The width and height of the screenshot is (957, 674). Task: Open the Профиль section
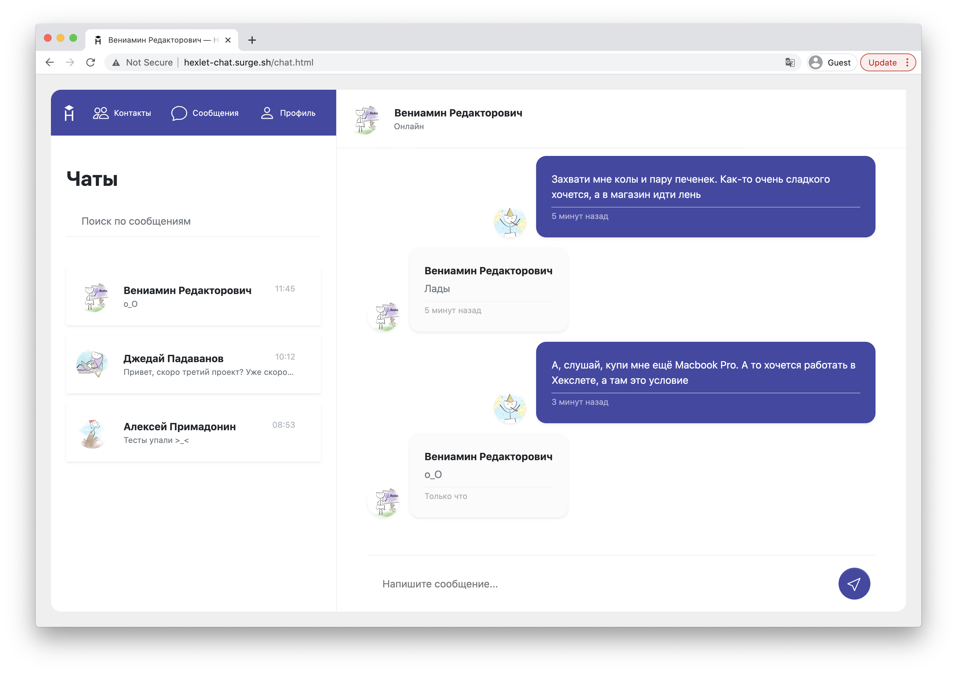click(x=290, y=113)
